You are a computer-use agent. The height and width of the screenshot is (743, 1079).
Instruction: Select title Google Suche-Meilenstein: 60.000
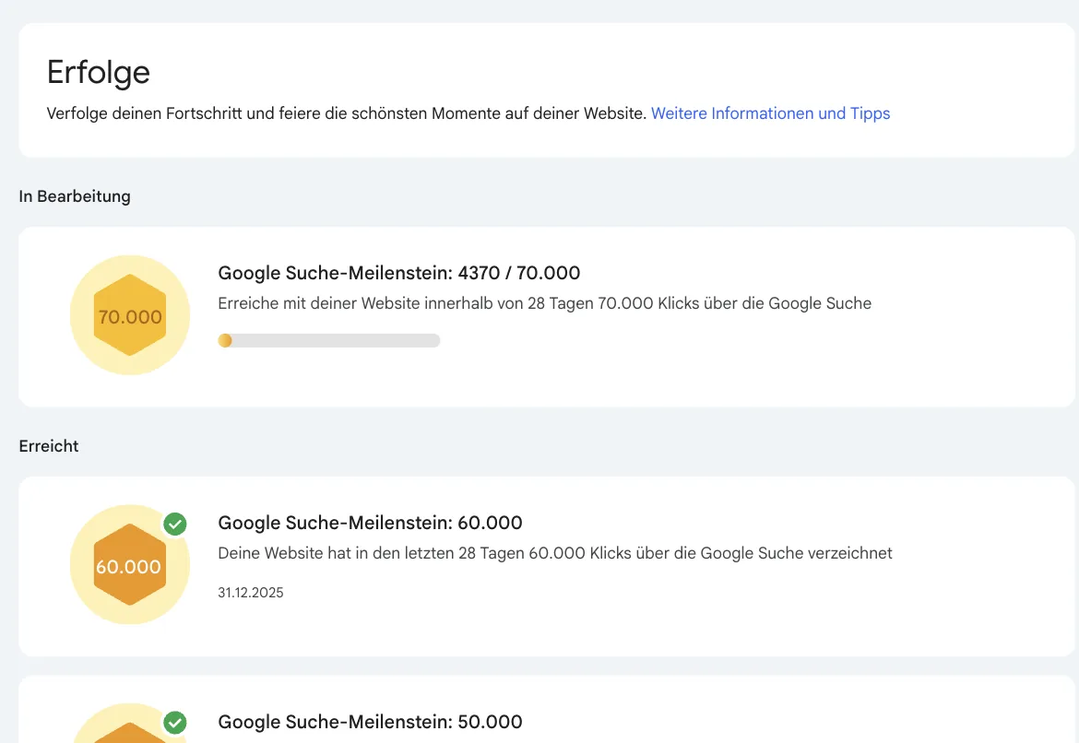370,523
